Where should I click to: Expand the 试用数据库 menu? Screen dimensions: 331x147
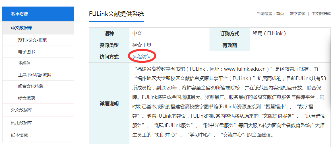click(x=21, y=123)
